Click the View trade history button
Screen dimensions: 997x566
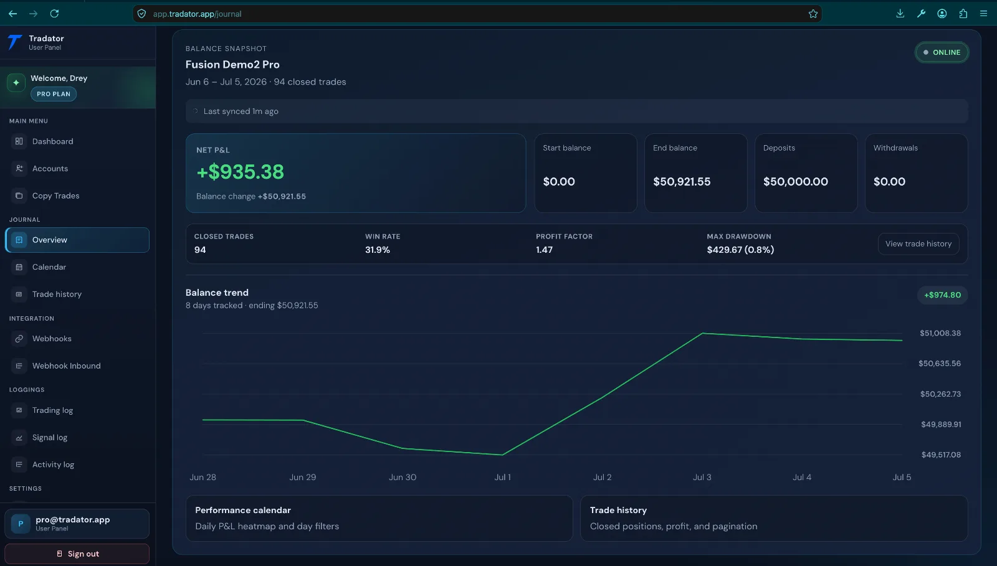tap(918, 244)
